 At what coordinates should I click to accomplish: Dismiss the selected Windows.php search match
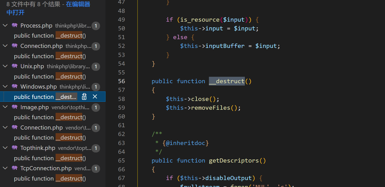(95, 97)
